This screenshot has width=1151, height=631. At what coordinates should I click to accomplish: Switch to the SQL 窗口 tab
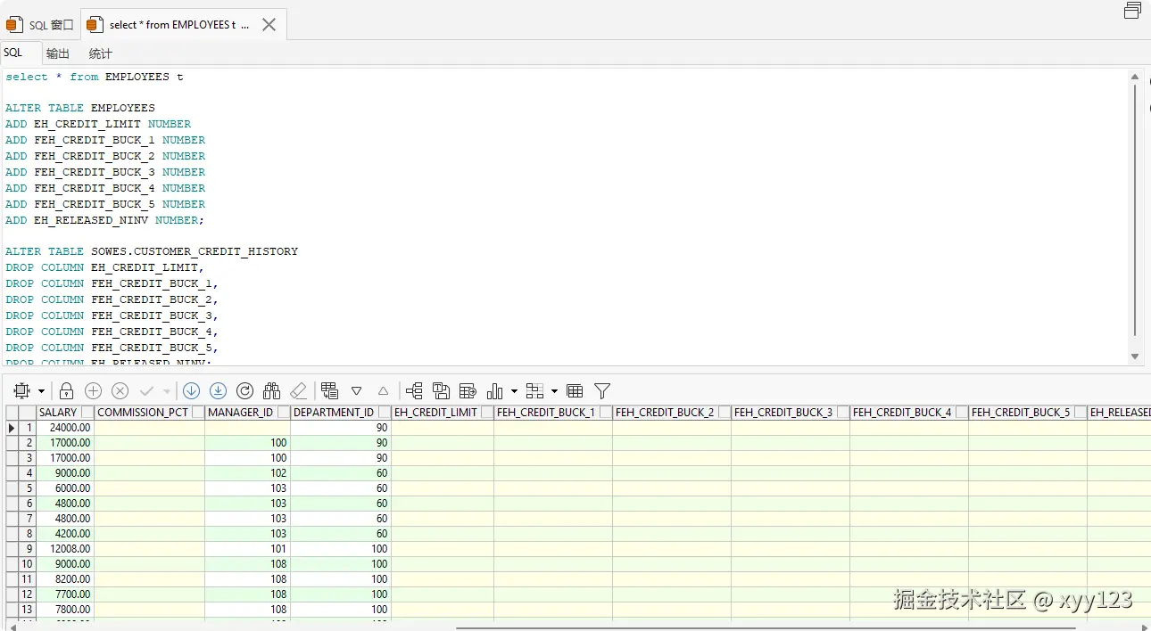point(40,25)
